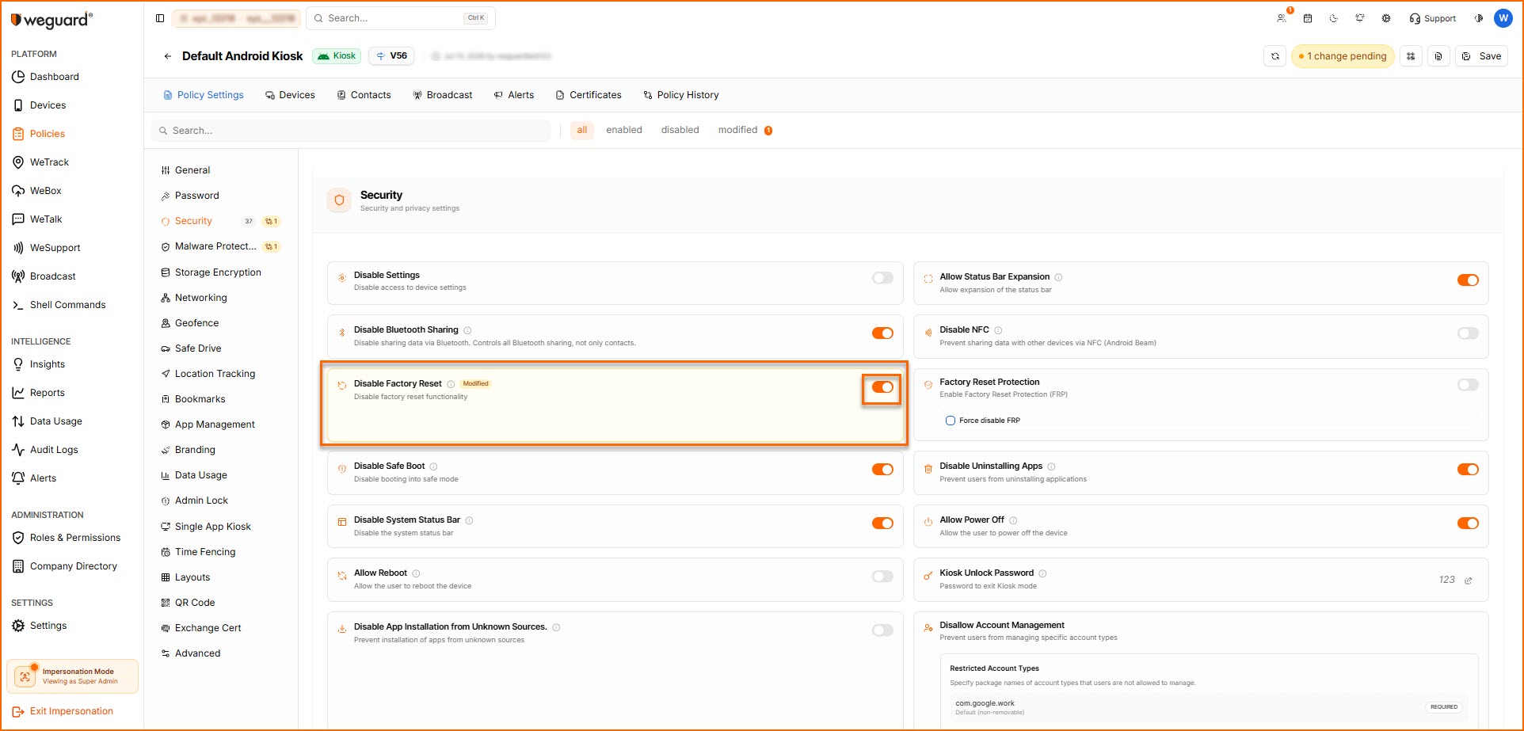The width and height of the screenshot is (1524, 731).
Task: Click the half-circle contrast icon
Action: pos(1479,18)
